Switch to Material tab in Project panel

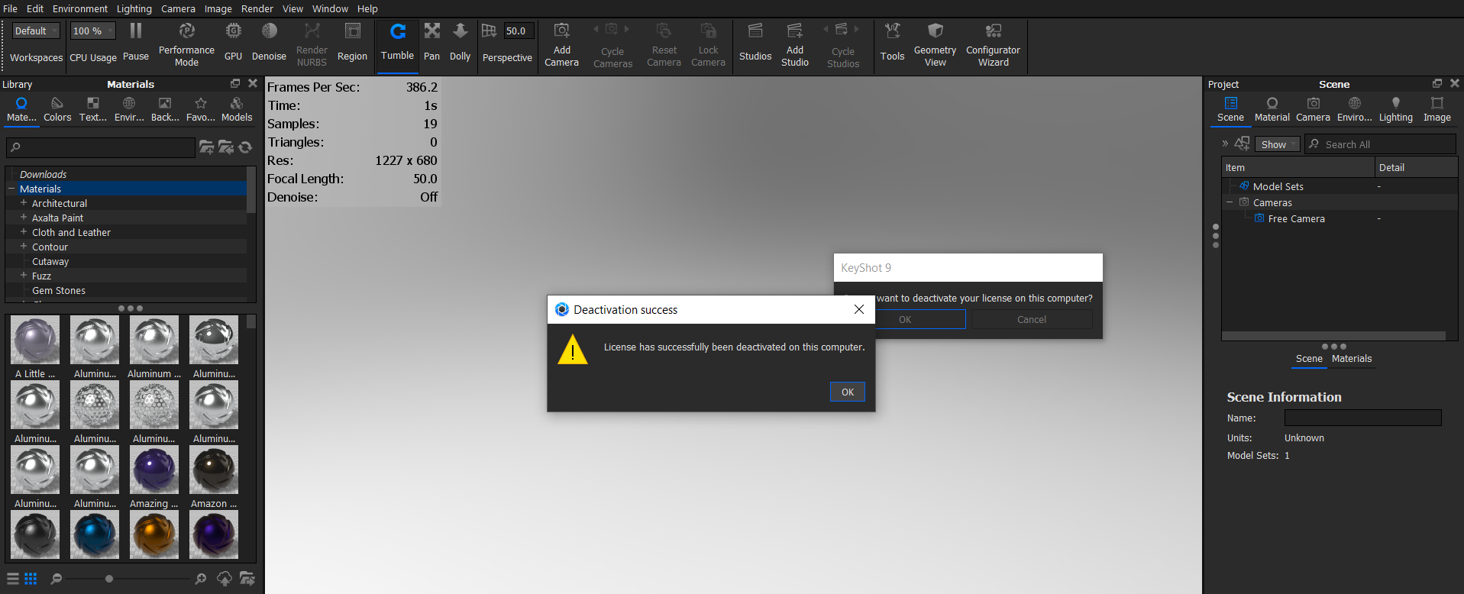1272,110
